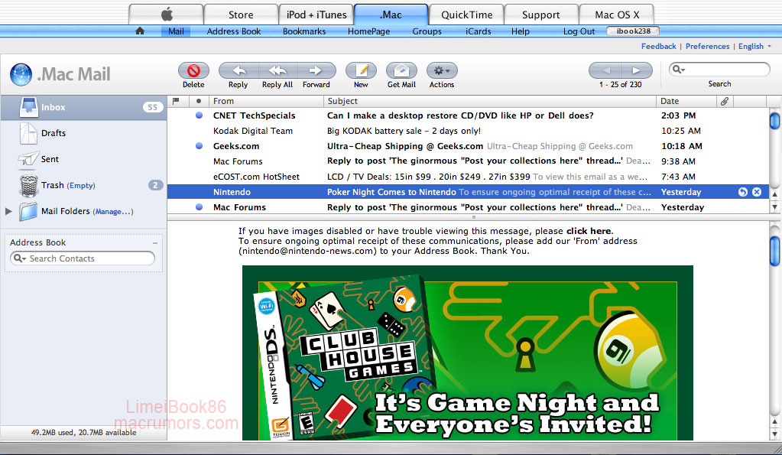Click reply icon on selected Nintendo row
The width and height of the screenshot is (782, 455).
pos(742,192)
